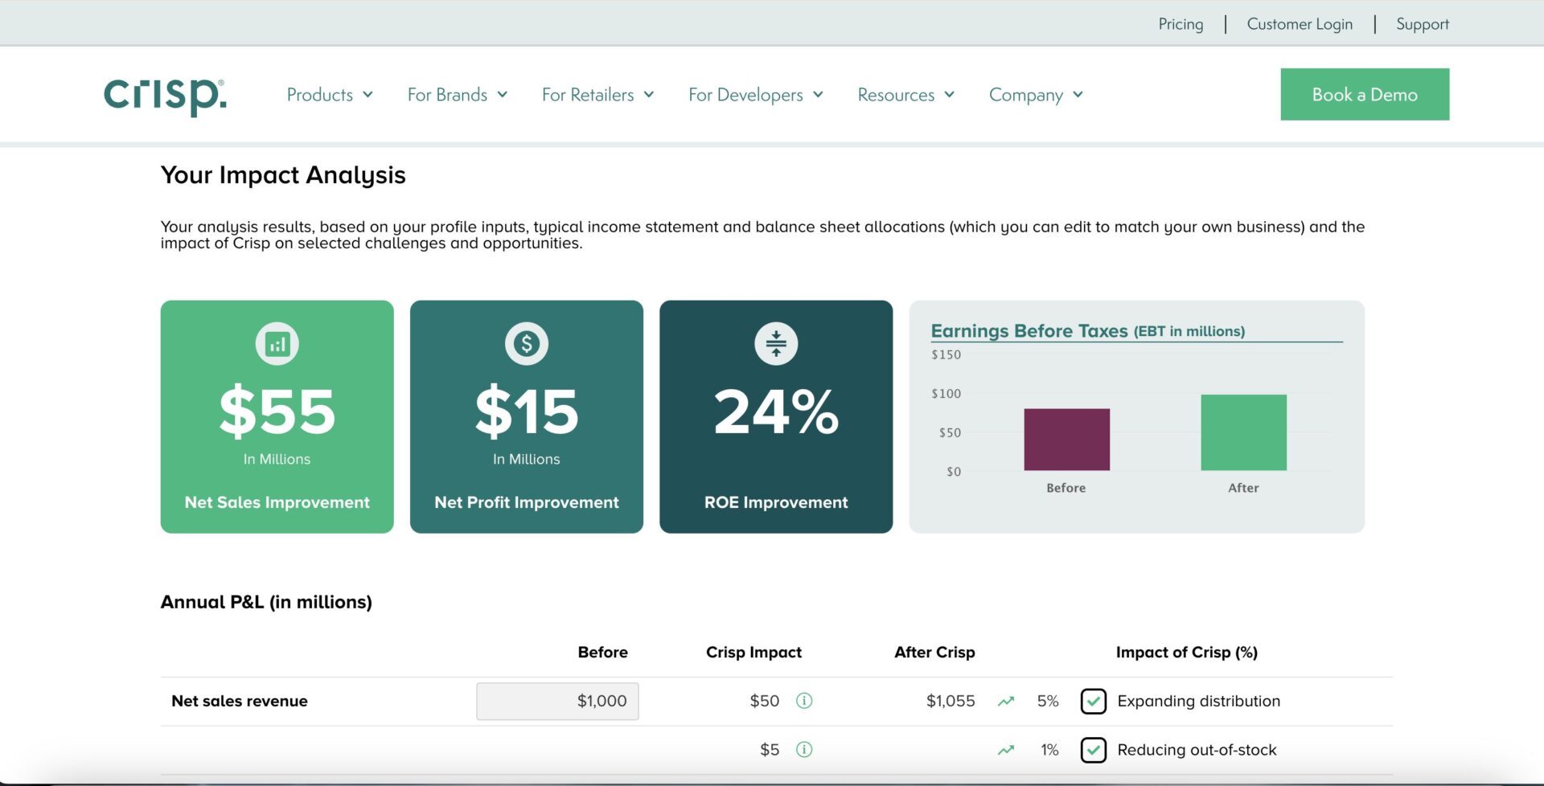Click the Book a Demo button
1544x786 pixels.
[x=1365, y=94]
